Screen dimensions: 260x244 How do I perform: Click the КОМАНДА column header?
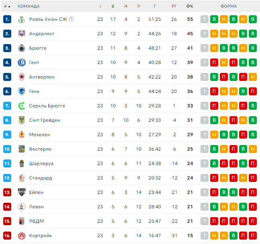[29, 6]
